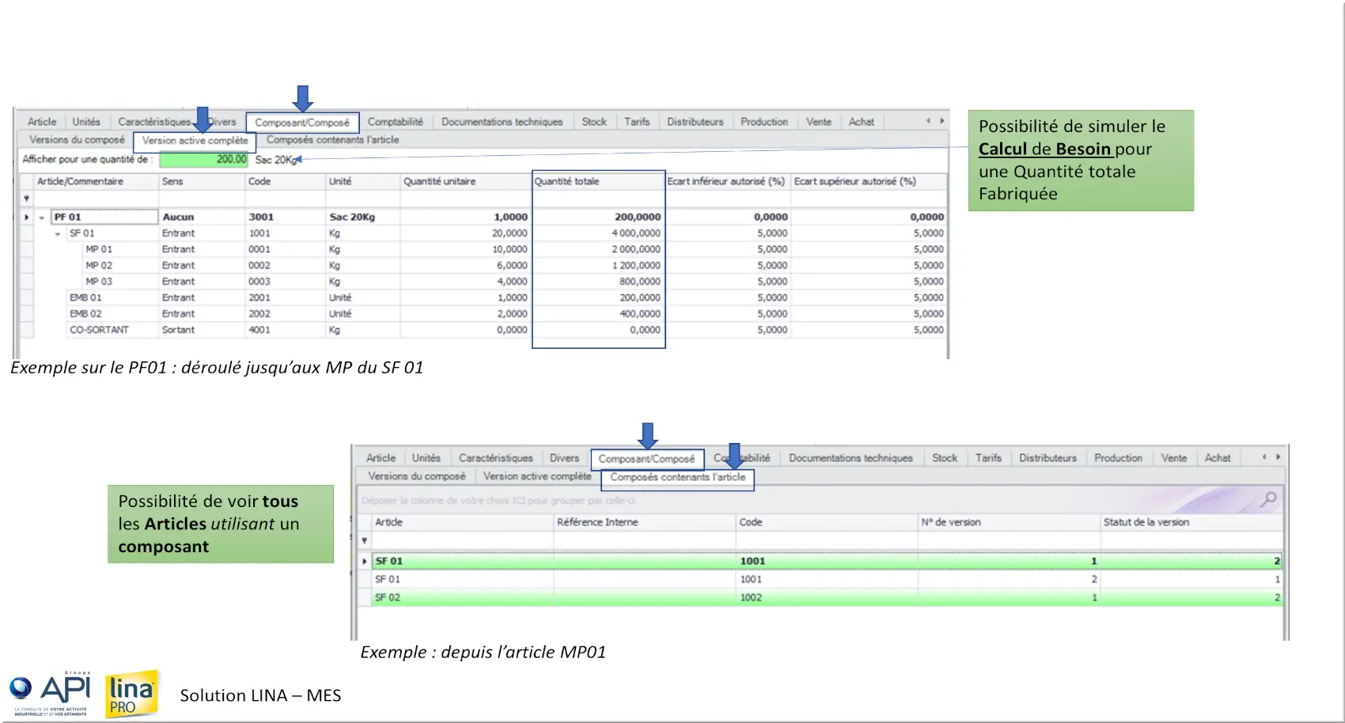Click the Calcul de Besoin underlined text
Image resolution: width=1345 pixels, height=723 pixels.
[1044, 149]
